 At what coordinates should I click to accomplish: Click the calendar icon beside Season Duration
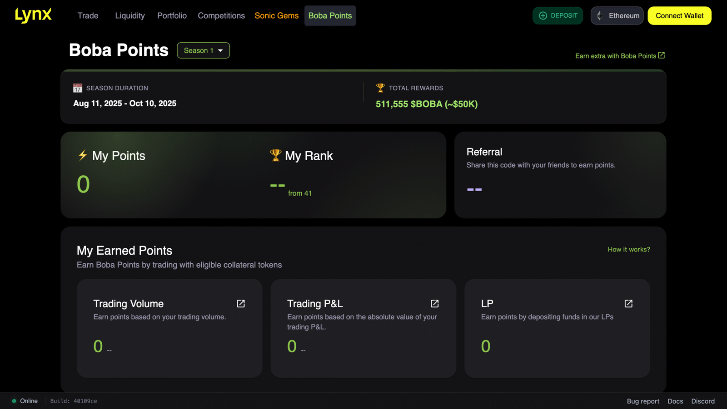click(78, 88)
